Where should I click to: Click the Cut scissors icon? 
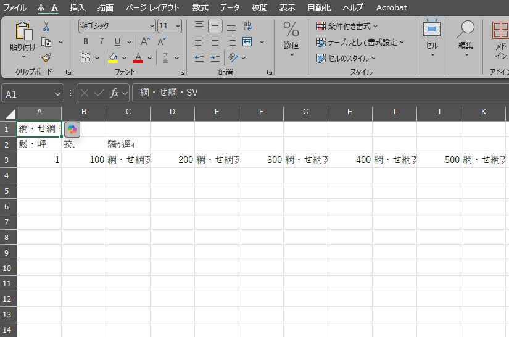pyautogui.click(x=46, y=27)
